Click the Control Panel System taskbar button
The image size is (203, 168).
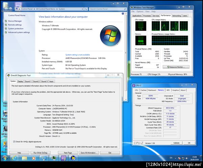[44, 158]
